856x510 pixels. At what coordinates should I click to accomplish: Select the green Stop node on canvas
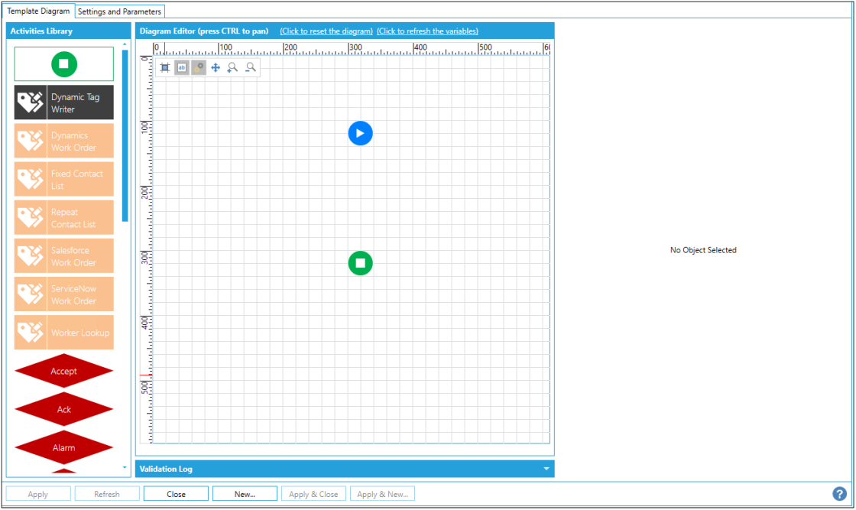pos(360,263)
